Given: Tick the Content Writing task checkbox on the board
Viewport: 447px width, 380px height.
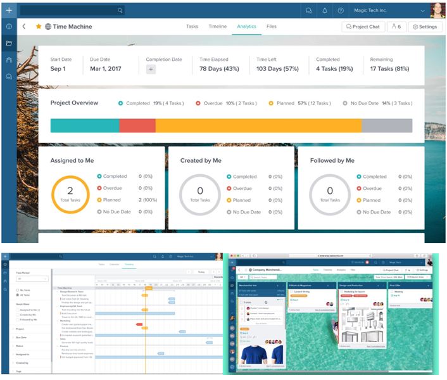Looking at the screenshot, I should (x=291, y=292).
